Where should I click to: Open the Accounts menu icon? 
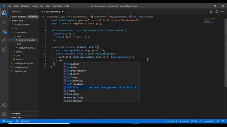tap(4, 105)
